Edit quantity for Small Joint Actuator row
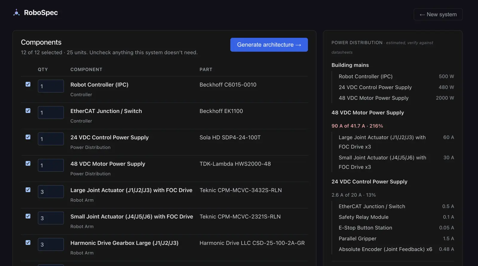The image size is (478, 266). pos(51,218)
